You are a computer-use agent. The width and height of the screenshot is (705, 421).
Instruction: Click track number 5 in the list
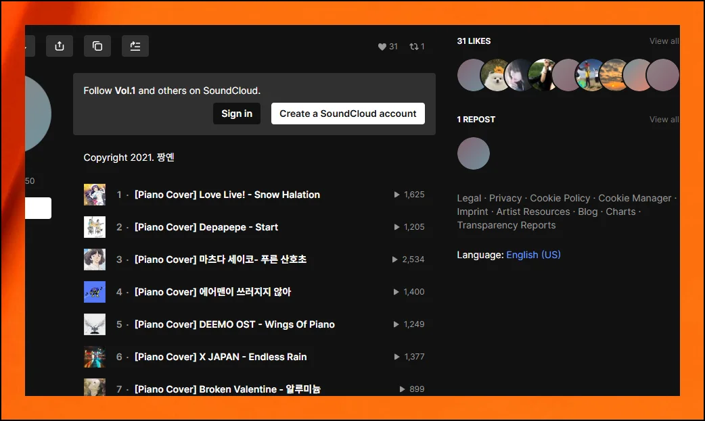coord(119,324)
